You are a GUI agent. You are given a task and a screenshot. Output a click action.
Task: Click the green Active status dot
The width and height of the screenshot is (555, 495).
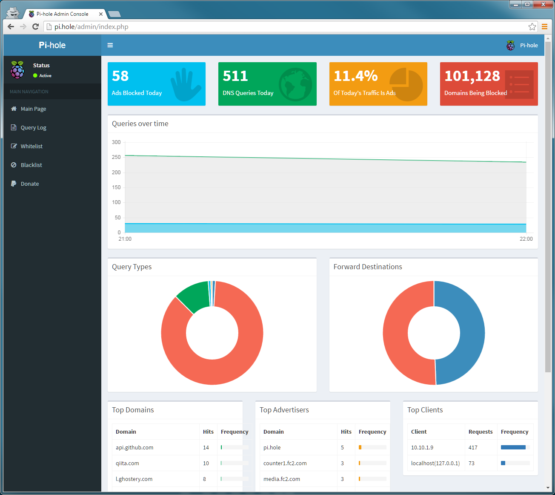(x=35, y=75)
